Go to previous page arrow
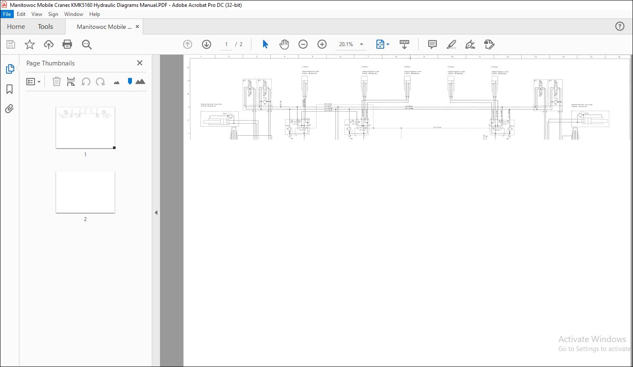The width and height of the screenshot is (633, 367). [188, 44]
